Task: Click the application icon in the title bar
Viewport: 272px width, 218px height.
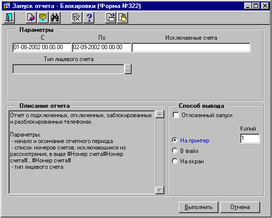Action: (7, 6)
